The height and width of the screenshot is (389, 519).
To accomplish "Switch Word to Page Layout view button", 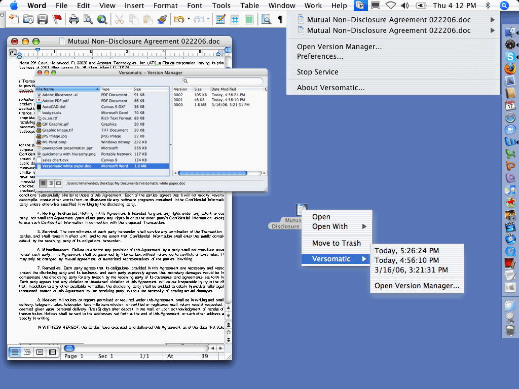I will [40, 352].
